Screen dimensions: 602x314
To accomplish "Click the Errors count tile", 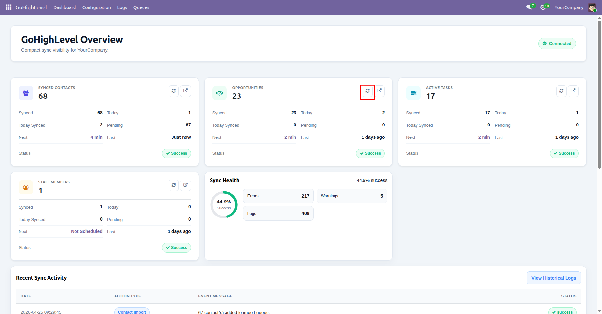I will coord(278,196).
